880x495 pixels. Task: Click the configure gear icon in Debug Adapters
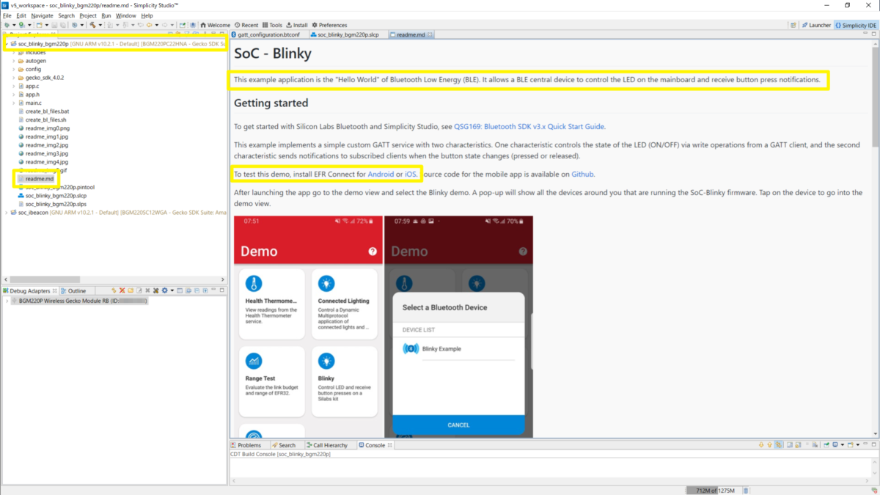pos(164,291)
